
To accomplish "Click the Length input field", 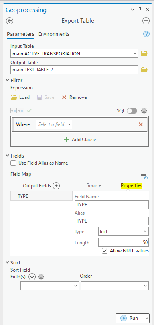I will tap(123, 242).
